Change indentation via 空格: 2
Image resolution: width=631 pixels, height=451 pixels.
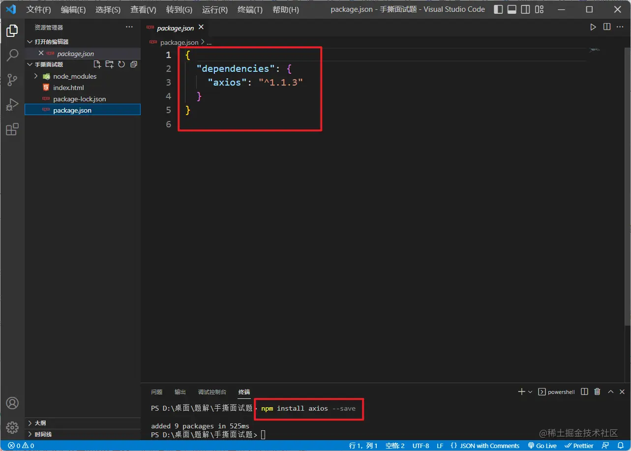pos(395,446)
